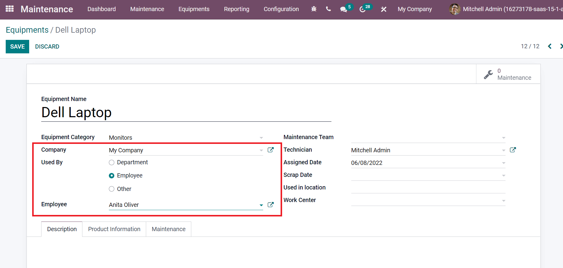
Task: Open Configuration menu
Action: [281, 9]
